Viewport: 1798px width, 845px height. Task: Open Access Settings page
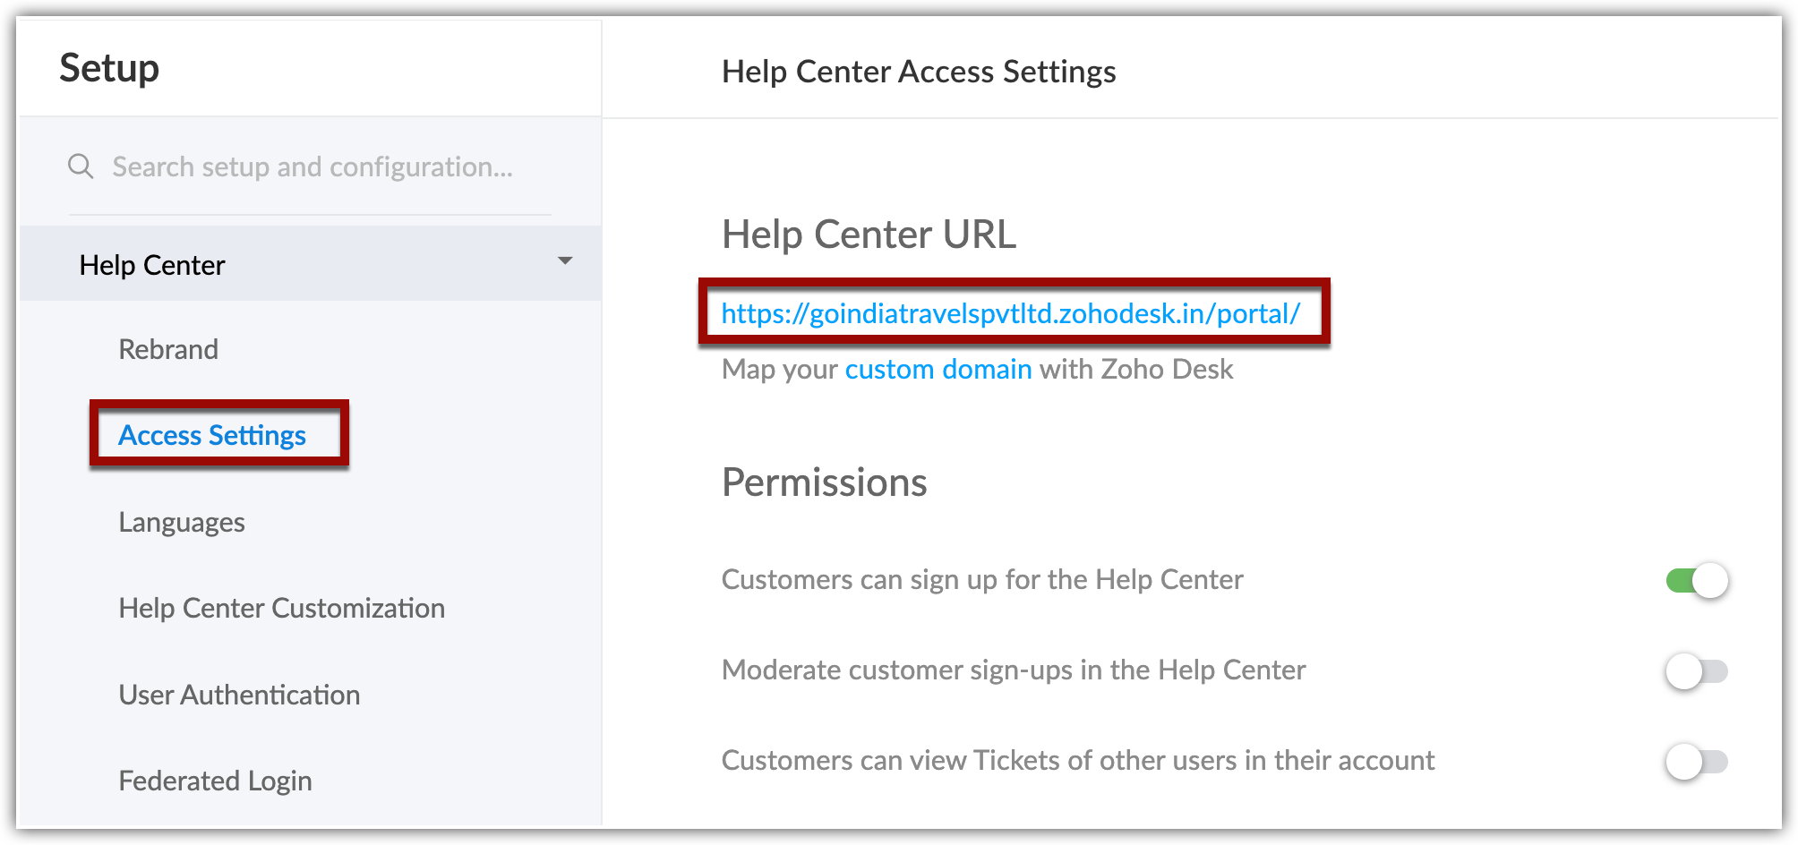coord(212,435)
